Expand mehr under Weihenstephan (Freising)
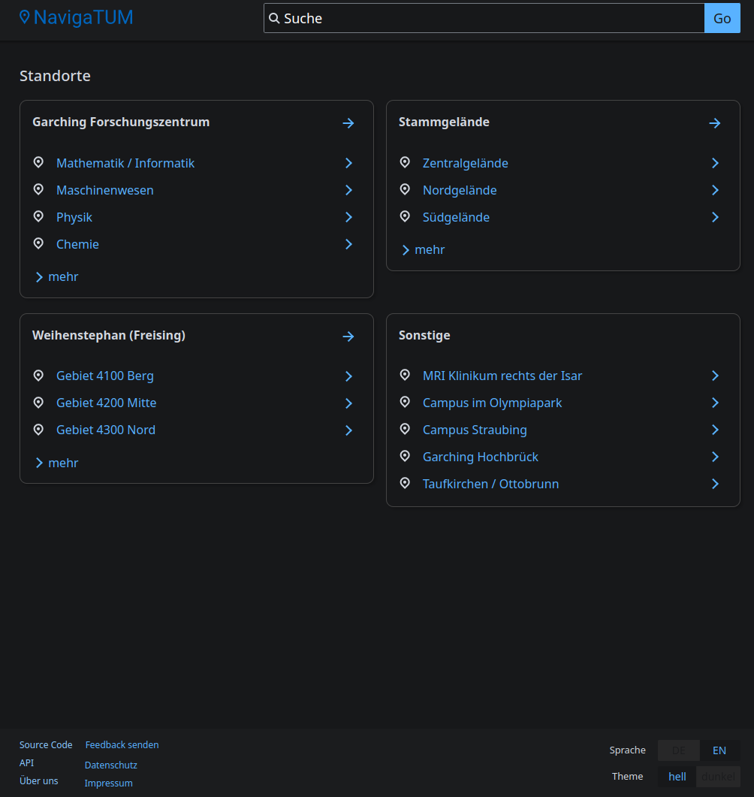 [57, 463]
